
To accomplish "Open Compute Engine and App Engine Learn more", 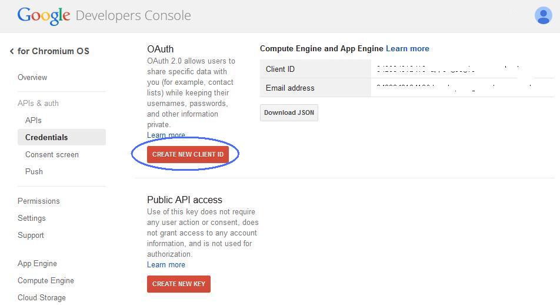I will tap(408, 48).
